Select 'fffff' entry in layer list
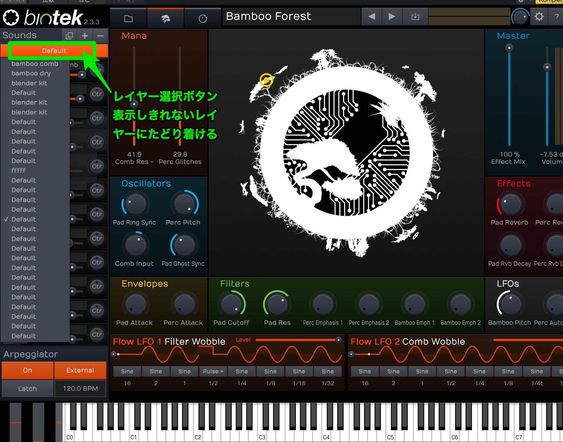The image size is (563, 442). [x=19, y=170]
